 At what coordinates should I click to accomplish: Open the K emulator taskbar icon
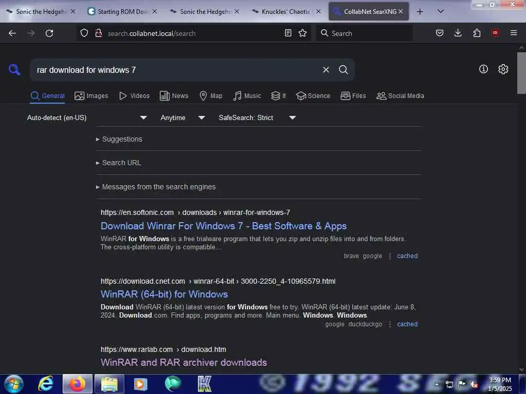204,384
